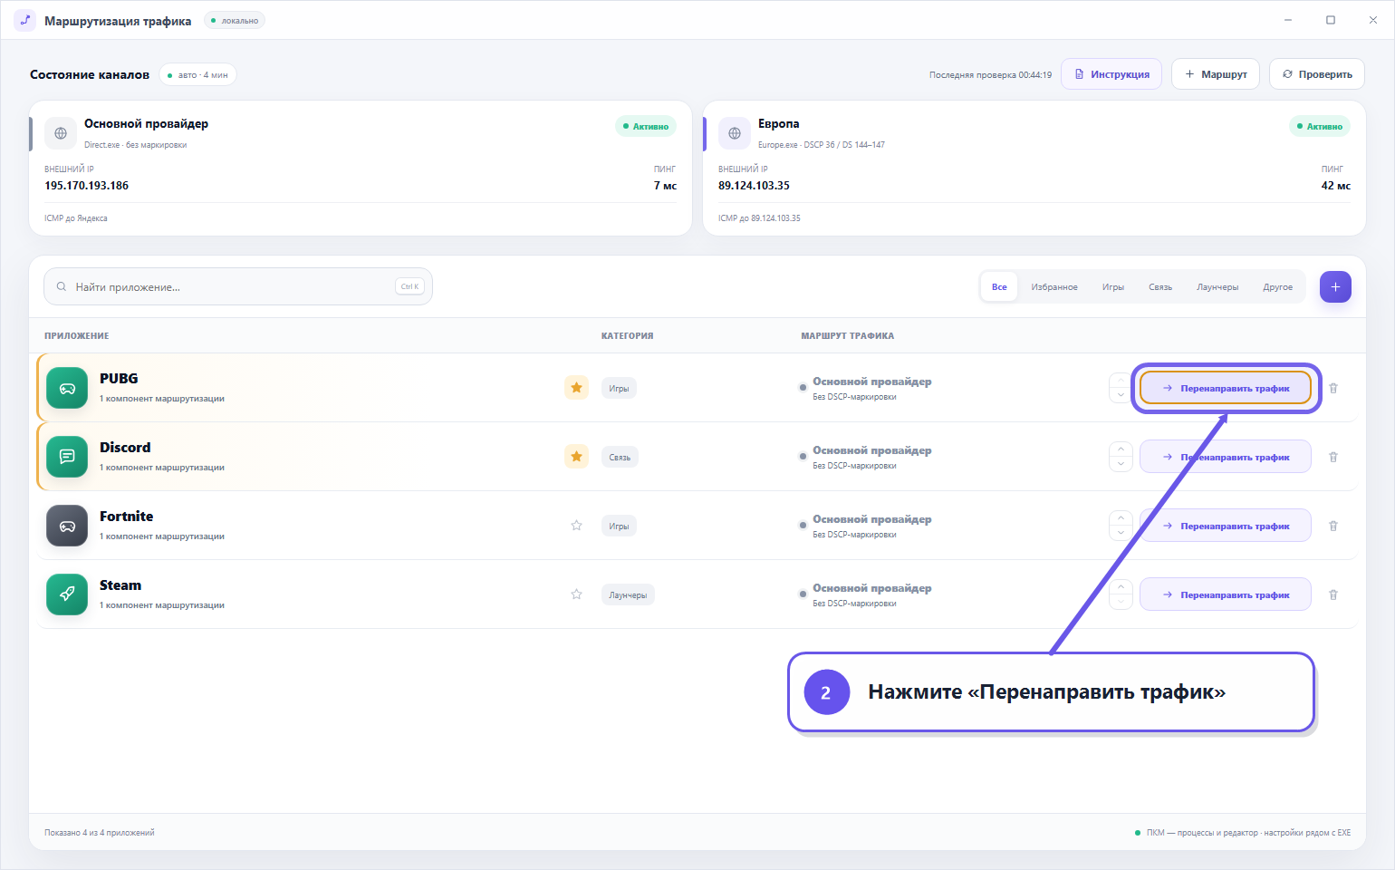Move Discord down with the down chevron
Screen dimensions: 1395x870
pyautogui.click(x=1121, y=464)
